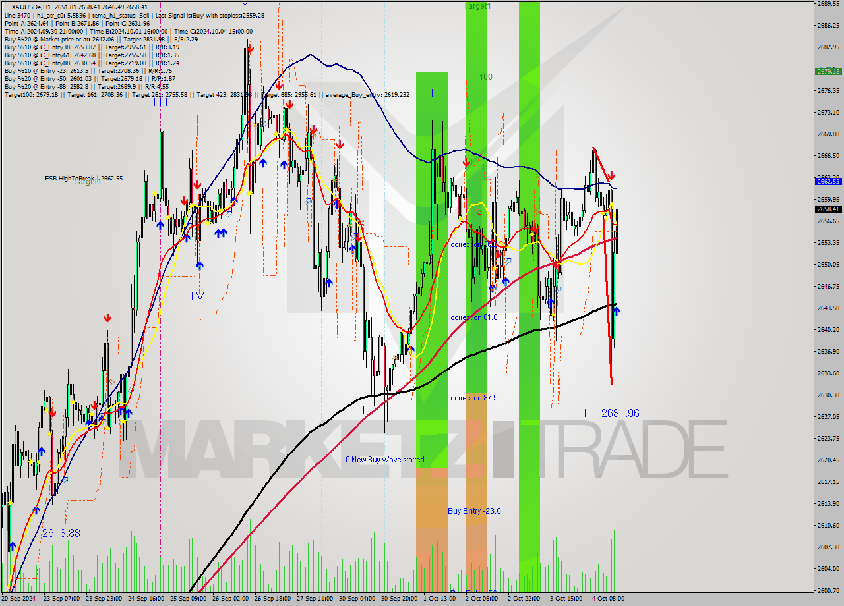Click the '20 Sep 2024' date label

coord(19,599)
